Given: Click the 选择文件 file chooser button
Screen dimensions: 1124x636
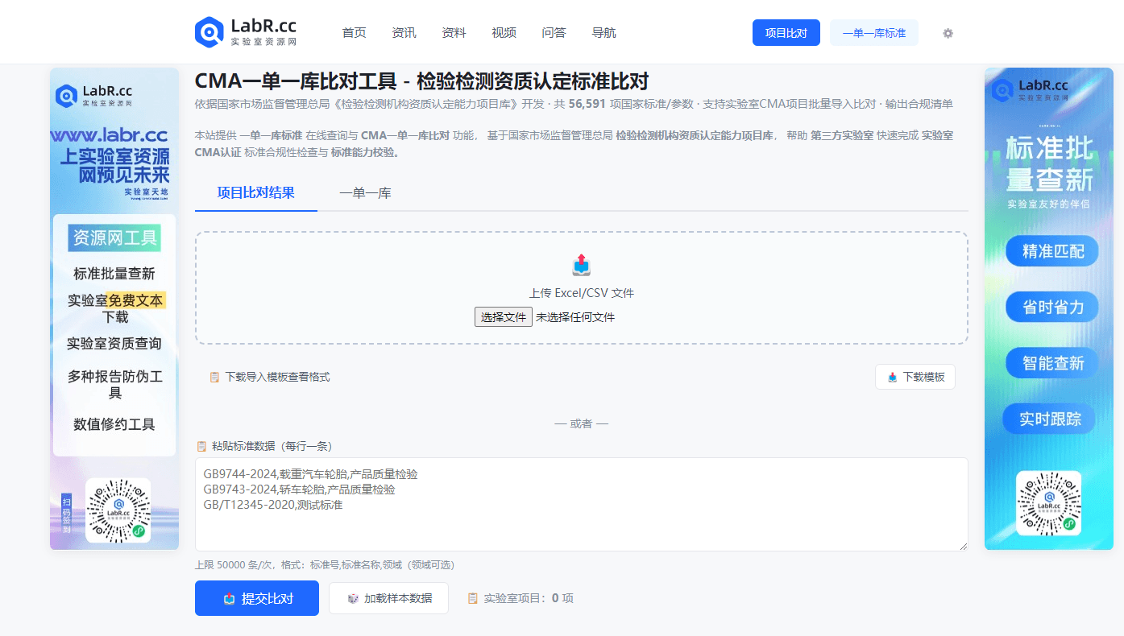Looking at the screenshot, I should point(504,317).
